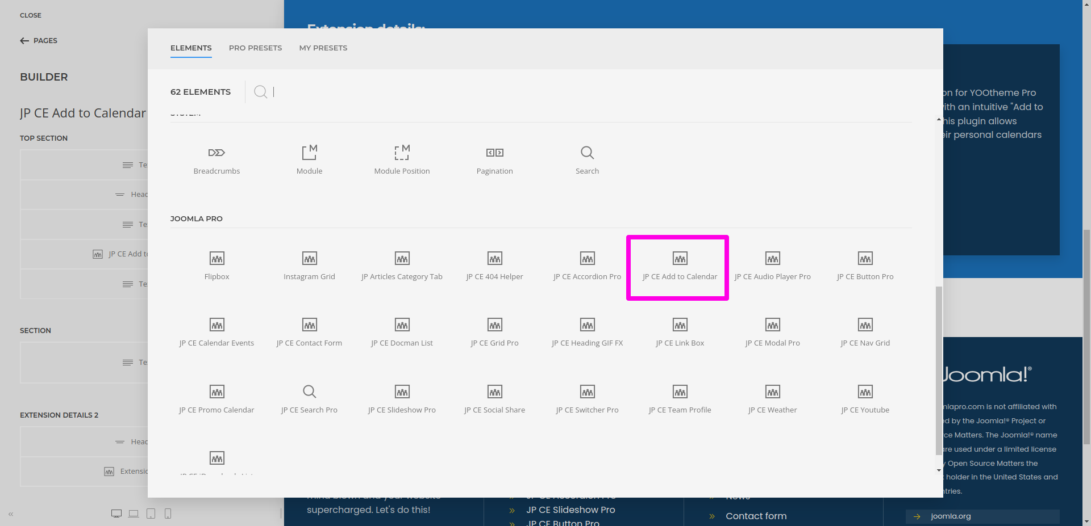Select Heading item in Extension Details 2

(84, 441)
